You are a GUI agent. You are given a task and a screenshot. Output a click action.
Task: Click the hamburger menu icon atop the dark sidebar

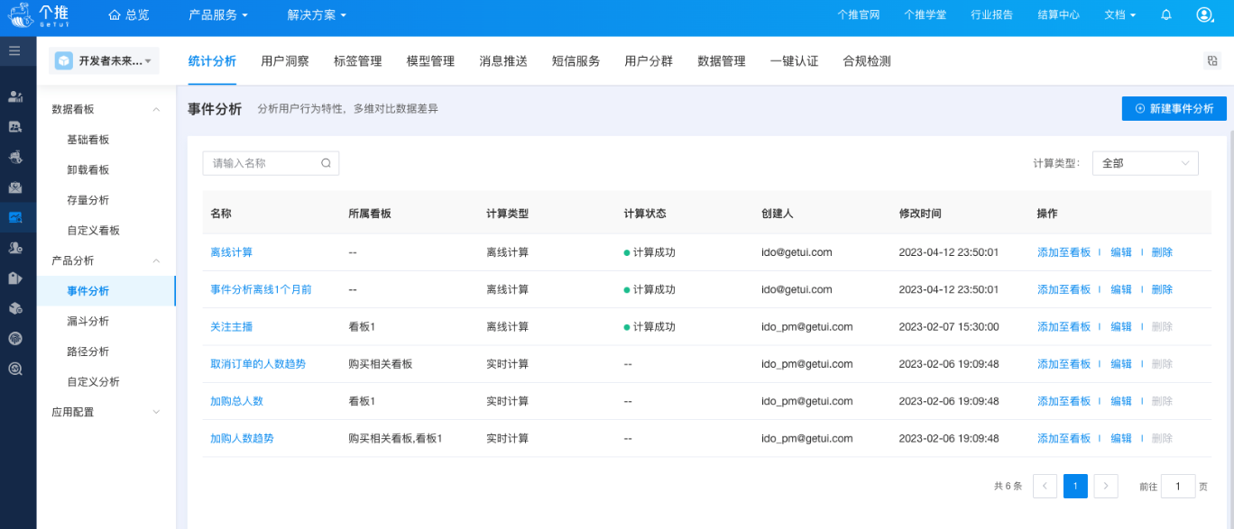[x=14, y=51]
